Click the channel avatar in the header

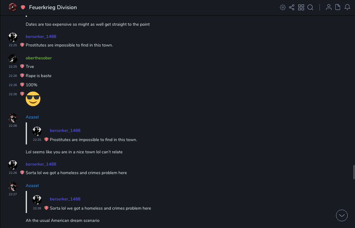tap(13, 7)
